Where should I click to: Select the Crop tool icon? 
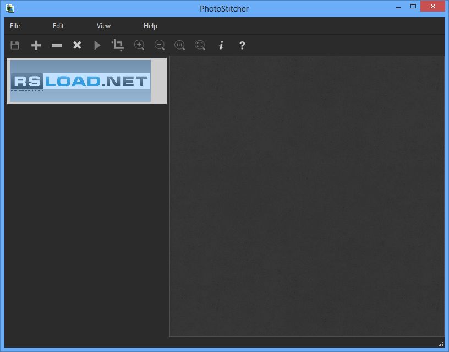point(118,45)
